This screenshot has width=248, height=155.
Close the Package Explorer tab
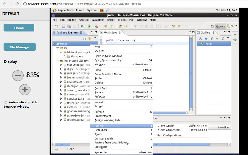point(81,33)
